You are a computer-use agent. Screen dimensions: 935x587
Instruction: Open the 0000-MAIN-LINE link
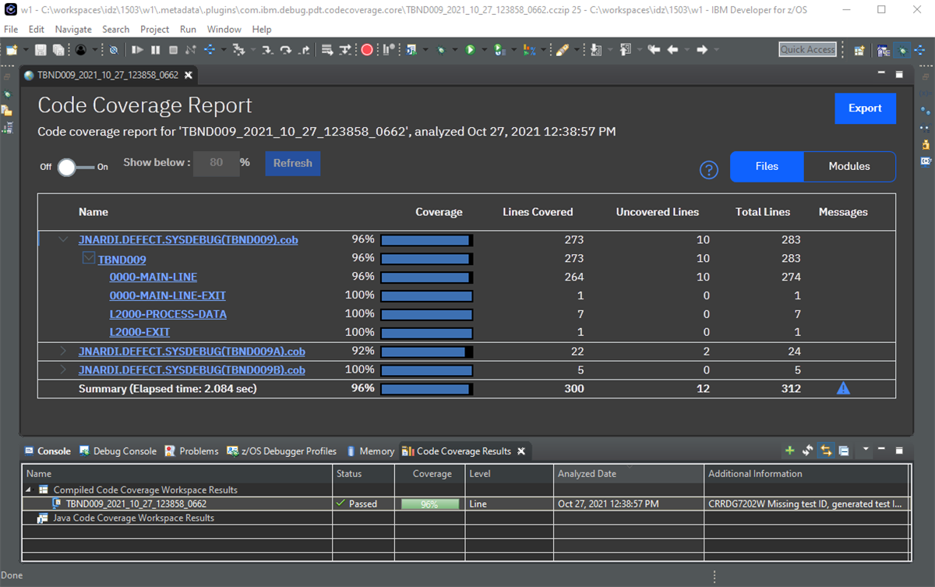153,277
